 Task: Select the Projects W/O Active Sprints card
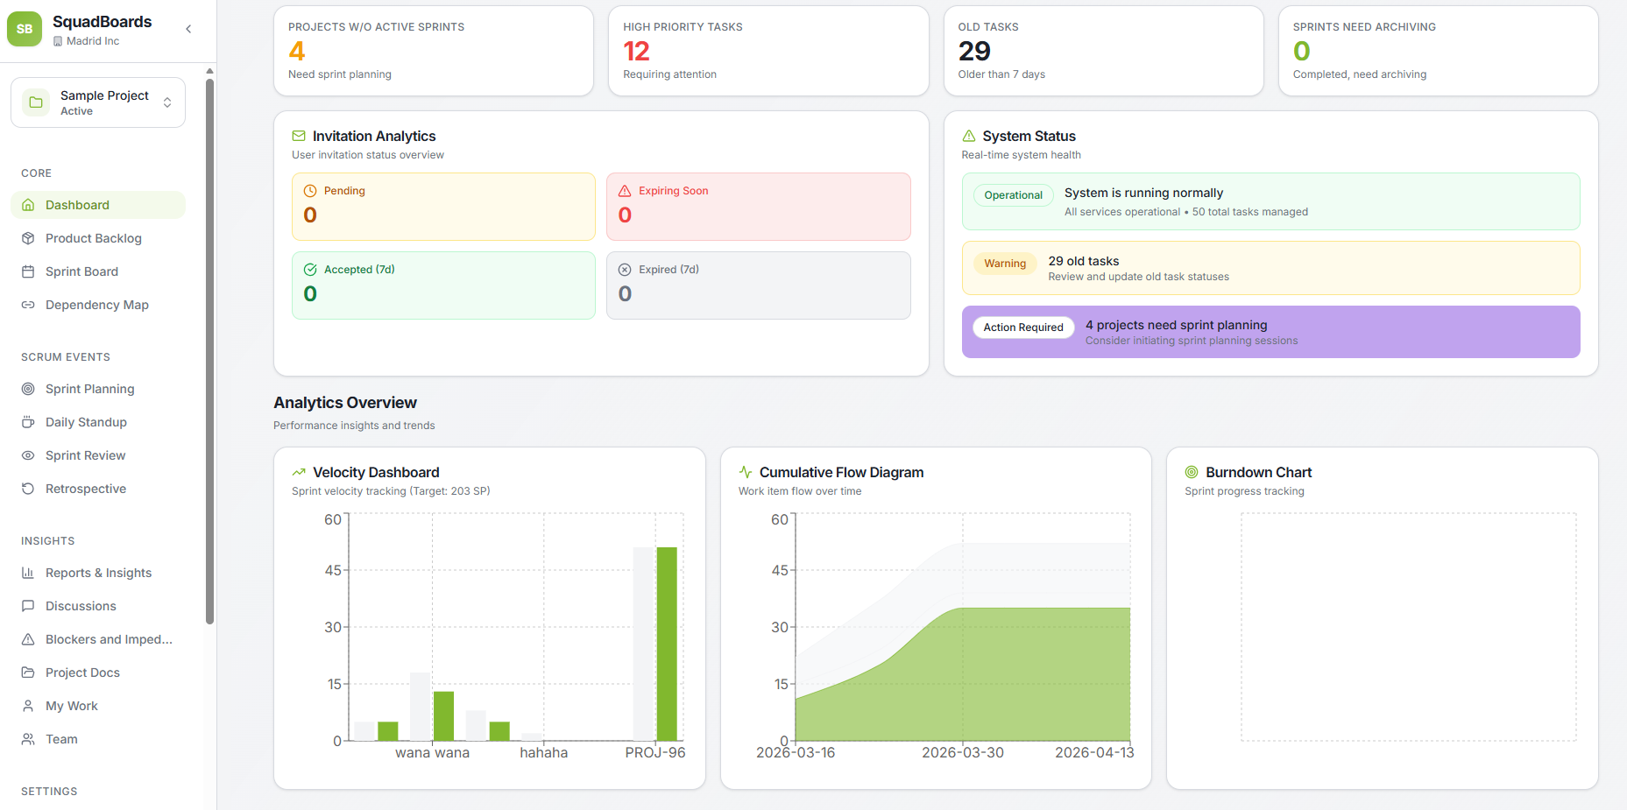pos(434,51)
